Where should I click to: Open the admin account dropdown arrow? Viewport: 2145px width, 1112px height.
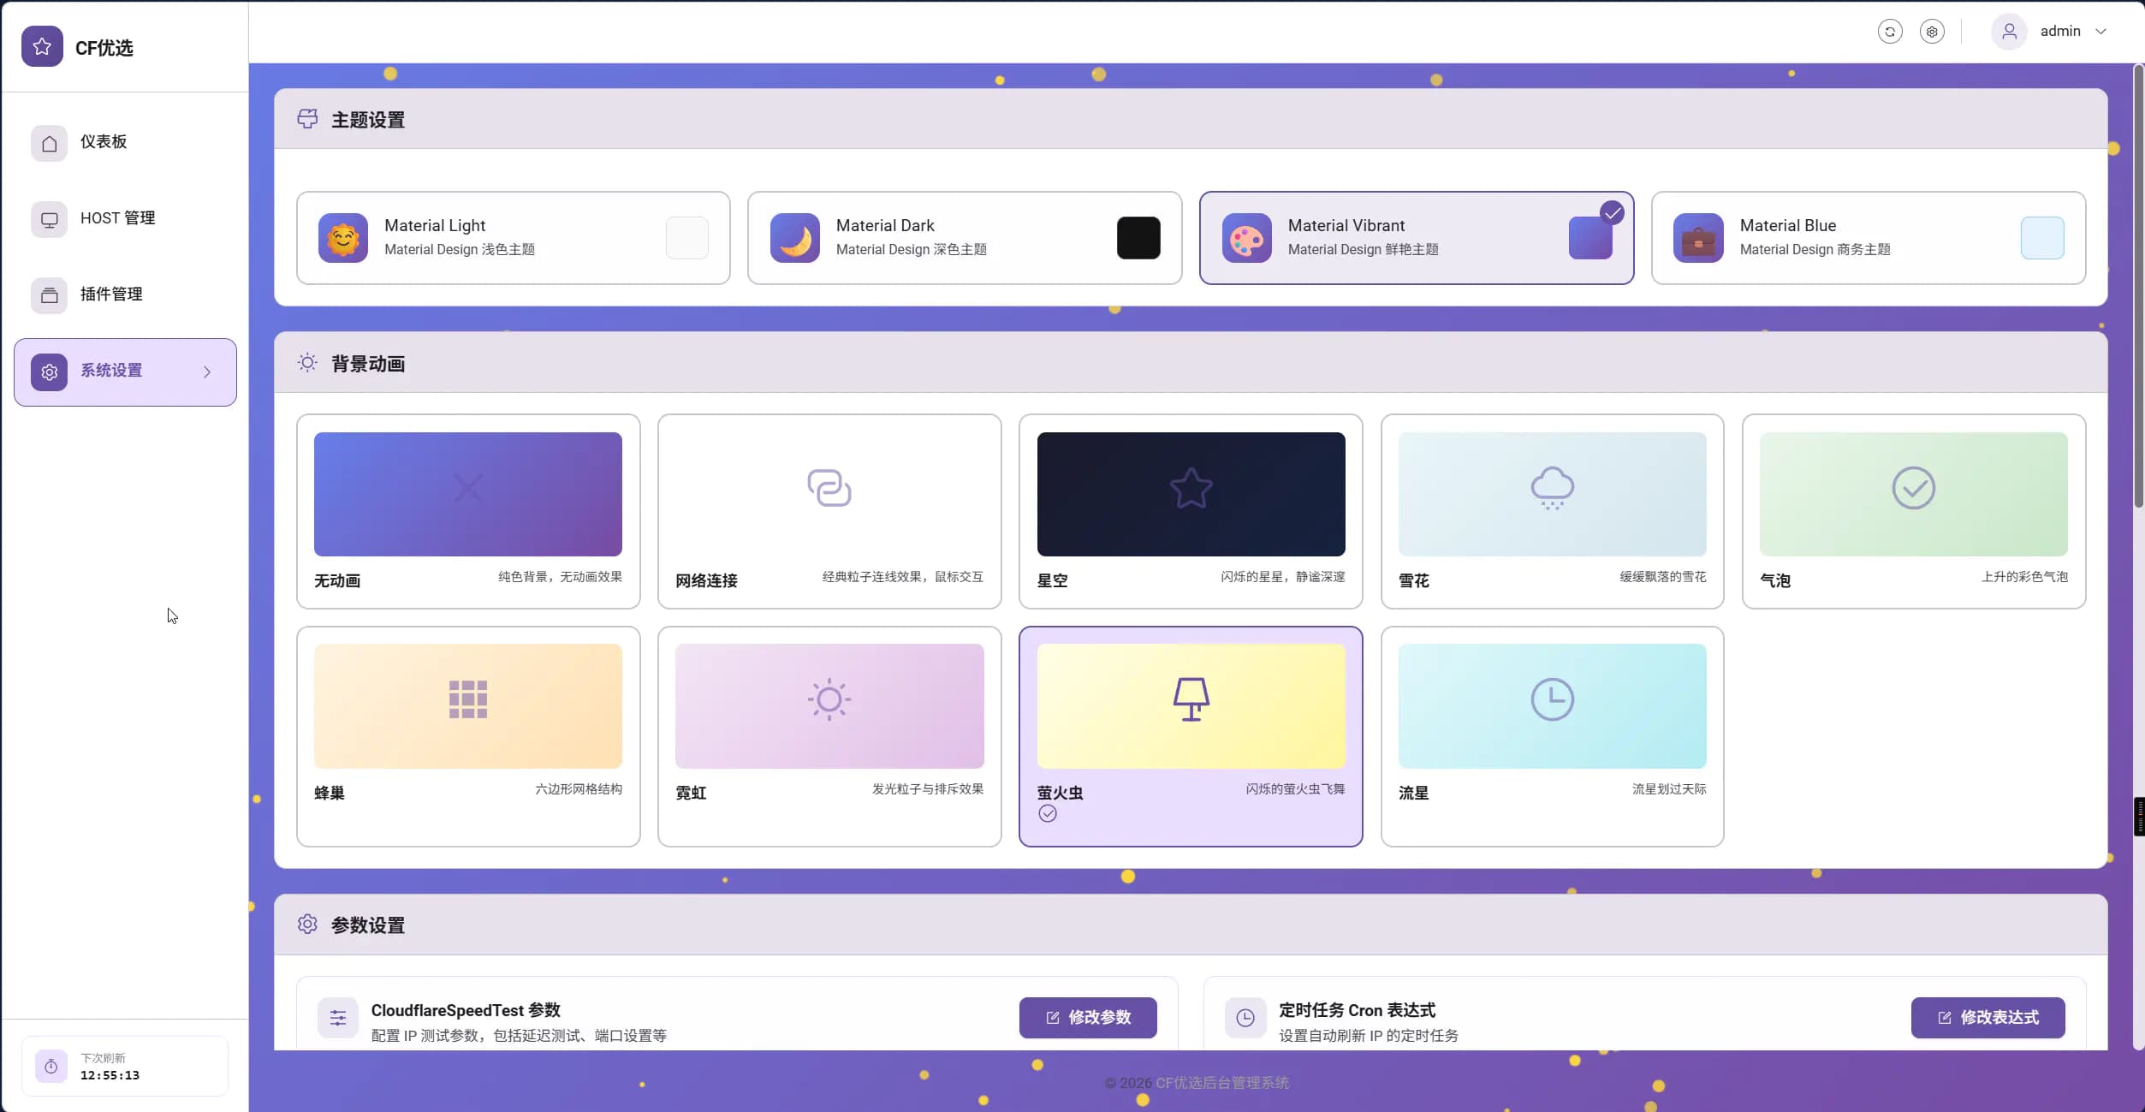tap(2100, 32)
